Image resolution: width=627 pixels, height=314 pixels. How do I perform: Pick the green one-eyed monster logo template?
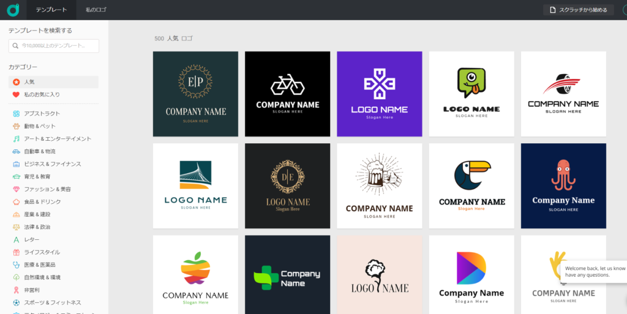click(471, 94)
